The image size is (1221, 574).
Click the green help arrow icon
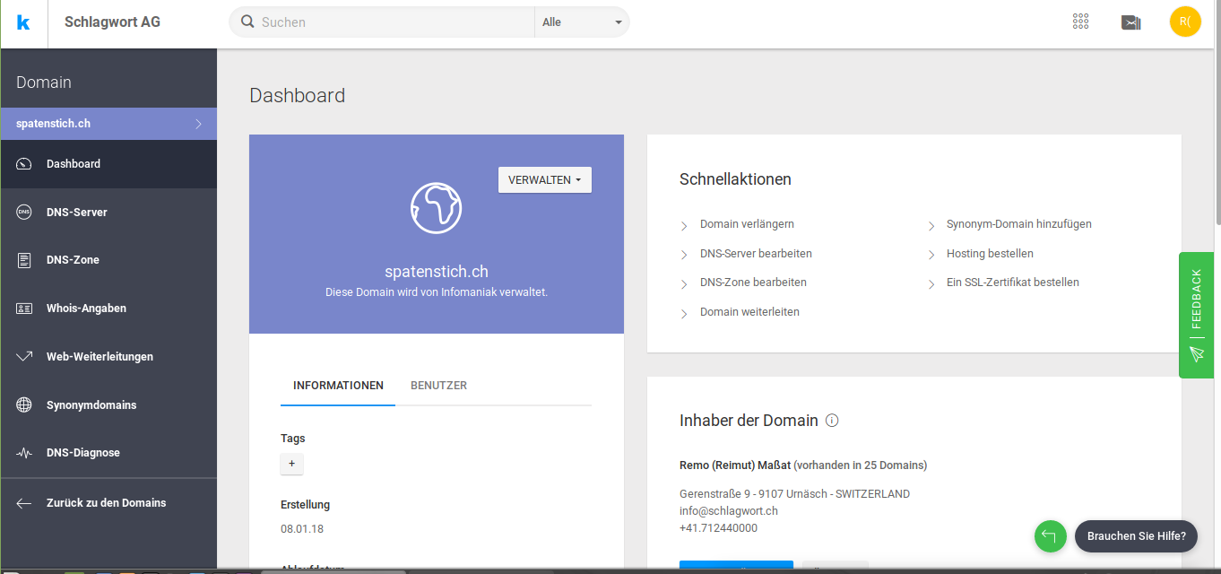tap(1050, 536)
